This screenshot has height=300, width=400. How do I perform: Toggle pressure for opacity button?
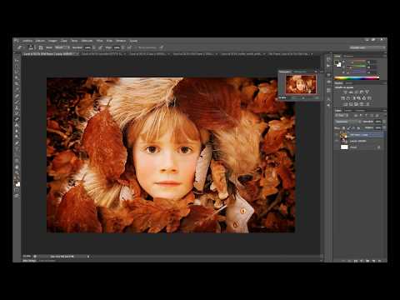(101, 47)
